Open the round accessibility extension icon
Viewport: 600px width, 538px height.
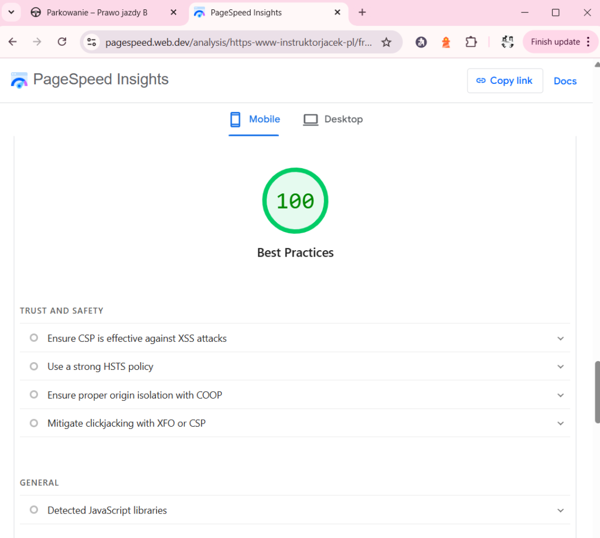[421, 42]
